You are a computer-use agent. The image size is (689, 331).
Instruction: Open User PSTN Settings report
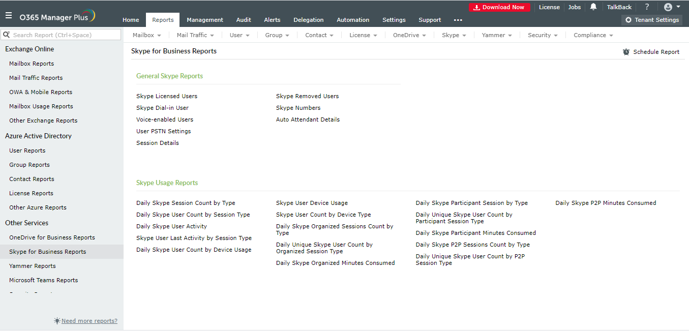[x=164, y=131]
